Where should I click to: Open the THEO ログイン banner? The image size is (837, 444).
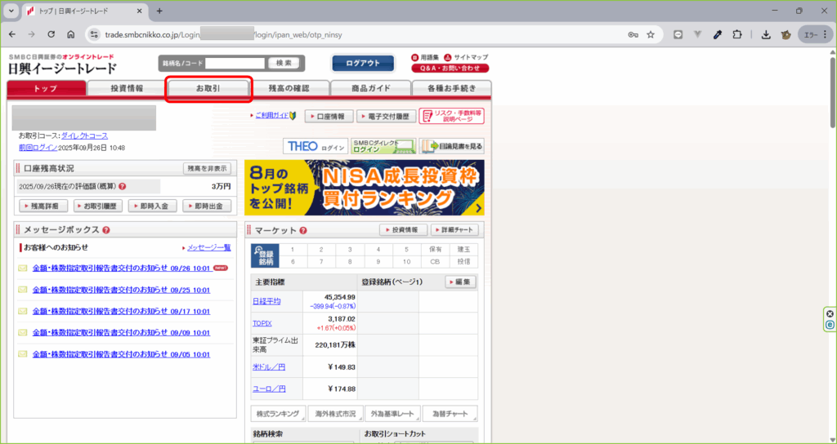[x=316, y=147]
